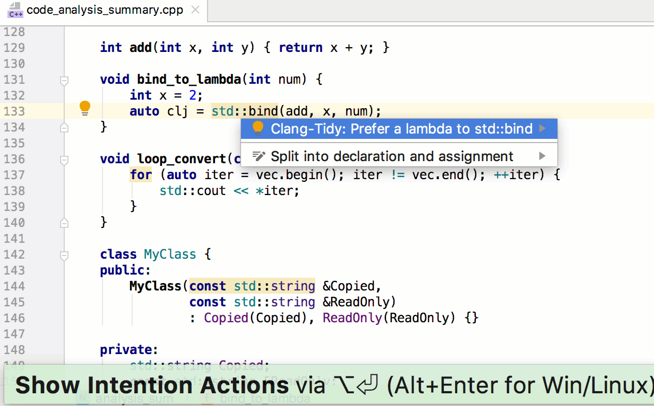This screenshot has width=654, height=406.
Task: Click the pencil icon beside Split into declaration
Action: [x=259, y=156]
